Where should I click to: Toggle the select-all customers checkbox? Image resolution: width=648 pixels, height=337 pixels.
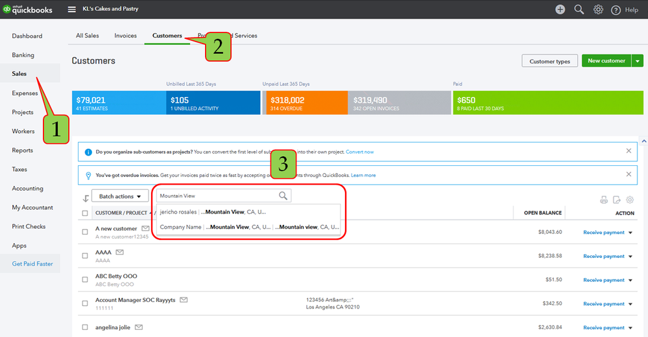tap(85, 213)
